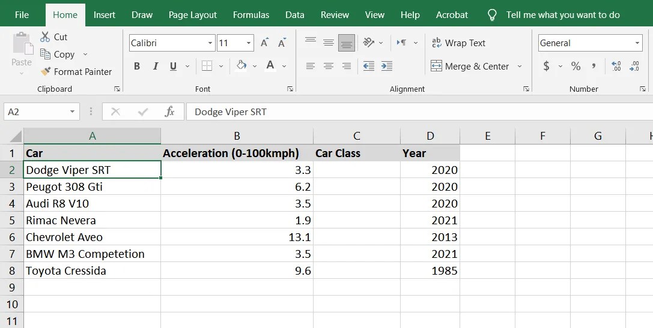The width and height of the screenshot is (653, 328).
Task: Click the Increase Indent icon
Action: click(387, 66)
